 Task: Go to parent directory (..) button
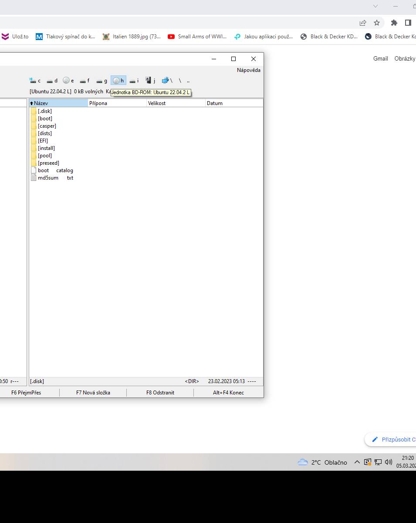pos(188,81)
